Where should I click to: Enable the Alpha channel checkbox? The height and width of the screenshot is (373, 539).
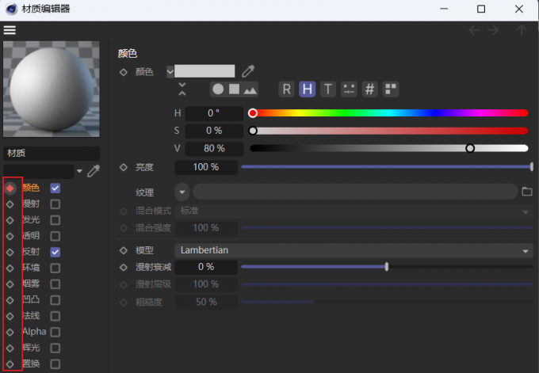point(55,332)
